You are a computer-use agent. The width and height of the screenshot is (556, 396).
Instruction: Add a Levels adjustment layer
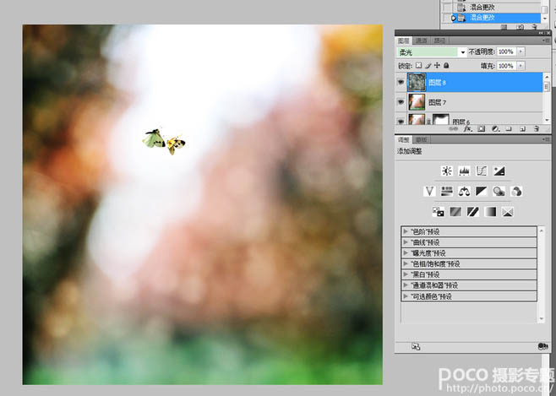point(464,171)
